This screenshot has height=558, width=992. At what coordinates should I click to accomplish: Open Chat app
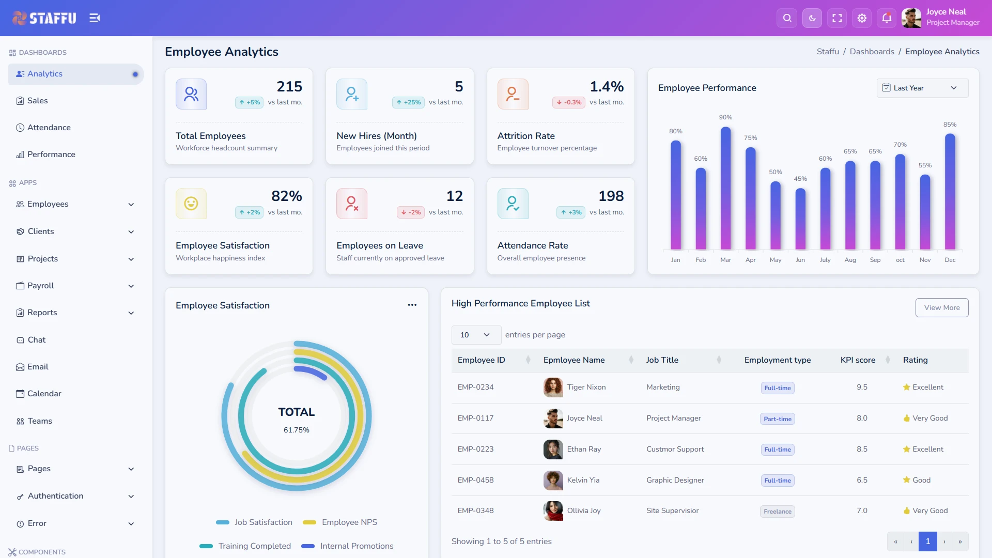coord(76,340)
